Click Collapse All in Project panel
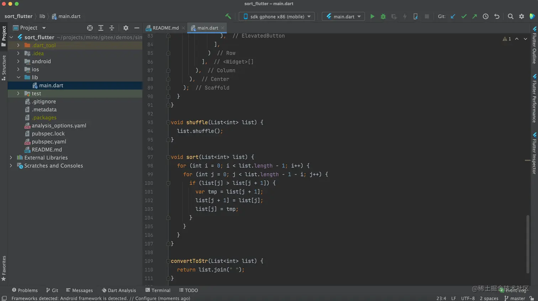The width and height of the screenshot is (538, 301). [x=112, y=28]
